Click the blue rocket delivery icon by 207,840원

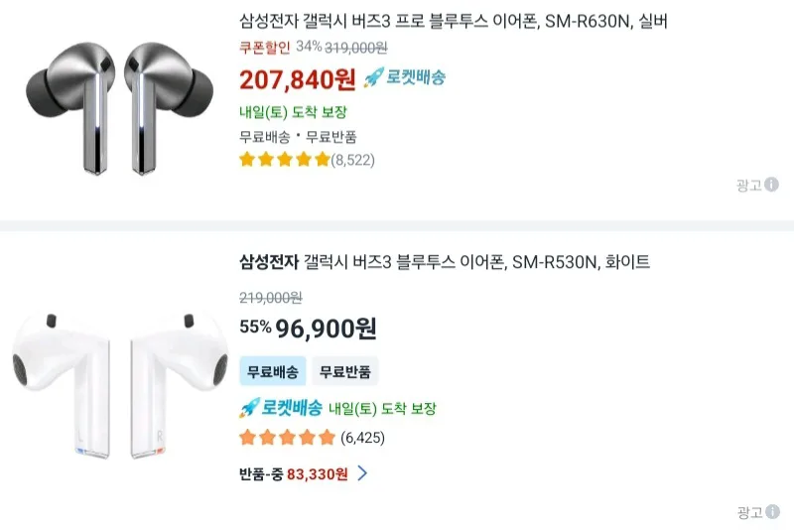373,77
